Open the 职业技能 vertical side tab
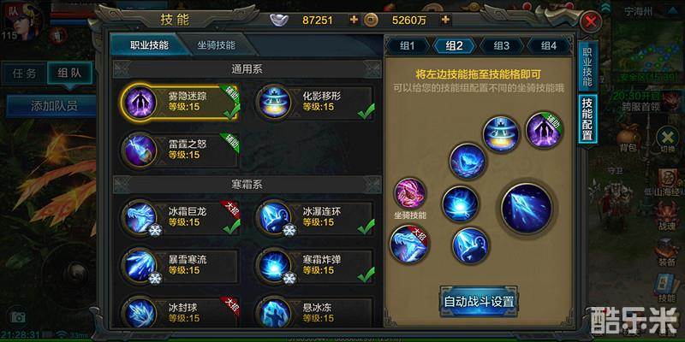685x342 pixels. [x=587, y=66]
